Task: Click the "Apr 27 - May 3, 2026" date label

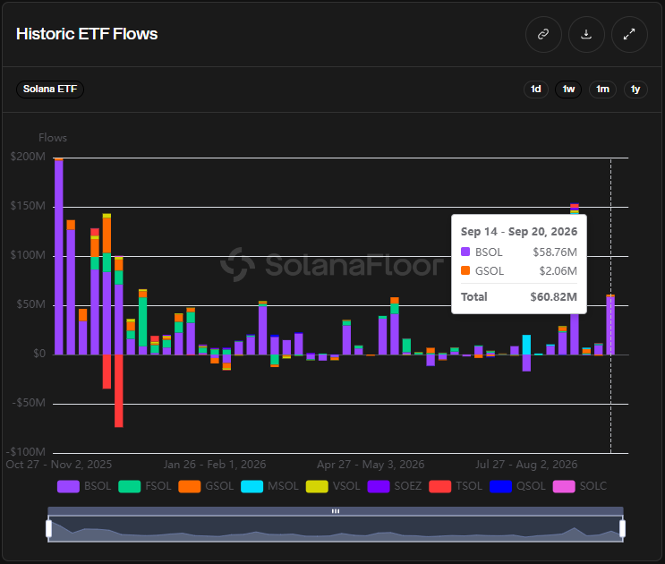Action: (x=371, y=465)
